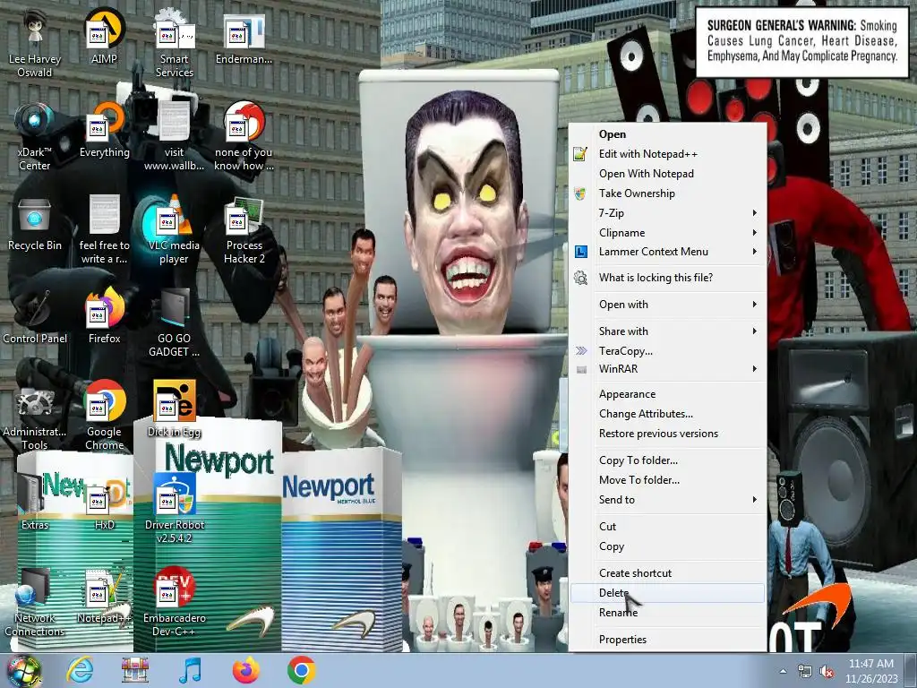Screen dimensions: 917x688
Task: Choose Rename in the context menu
Action: (x=667, y=613)
